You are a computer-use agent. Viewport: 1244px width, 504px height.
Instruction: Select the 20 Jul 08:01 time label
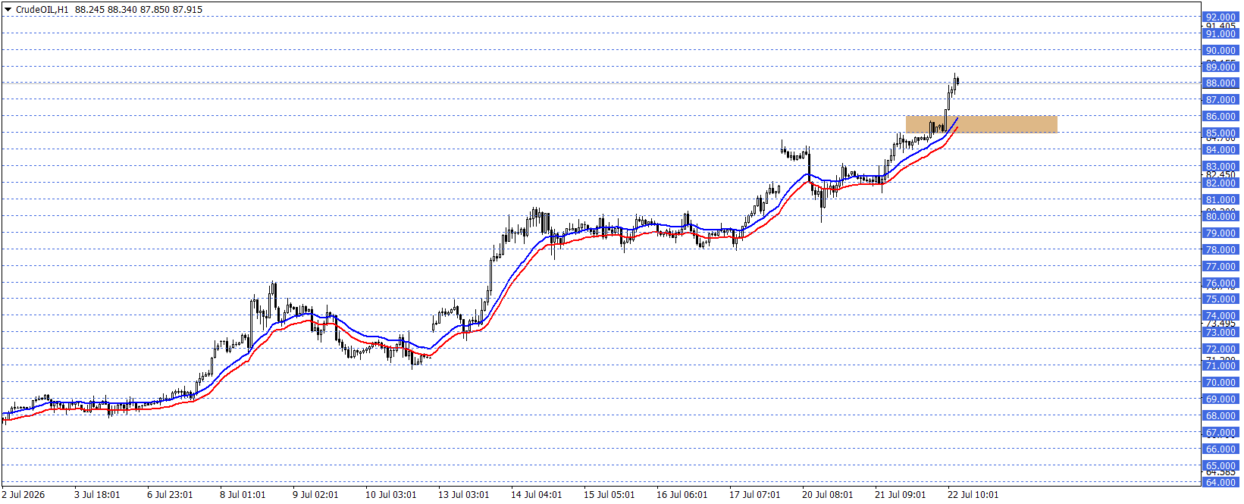point(827,495)
